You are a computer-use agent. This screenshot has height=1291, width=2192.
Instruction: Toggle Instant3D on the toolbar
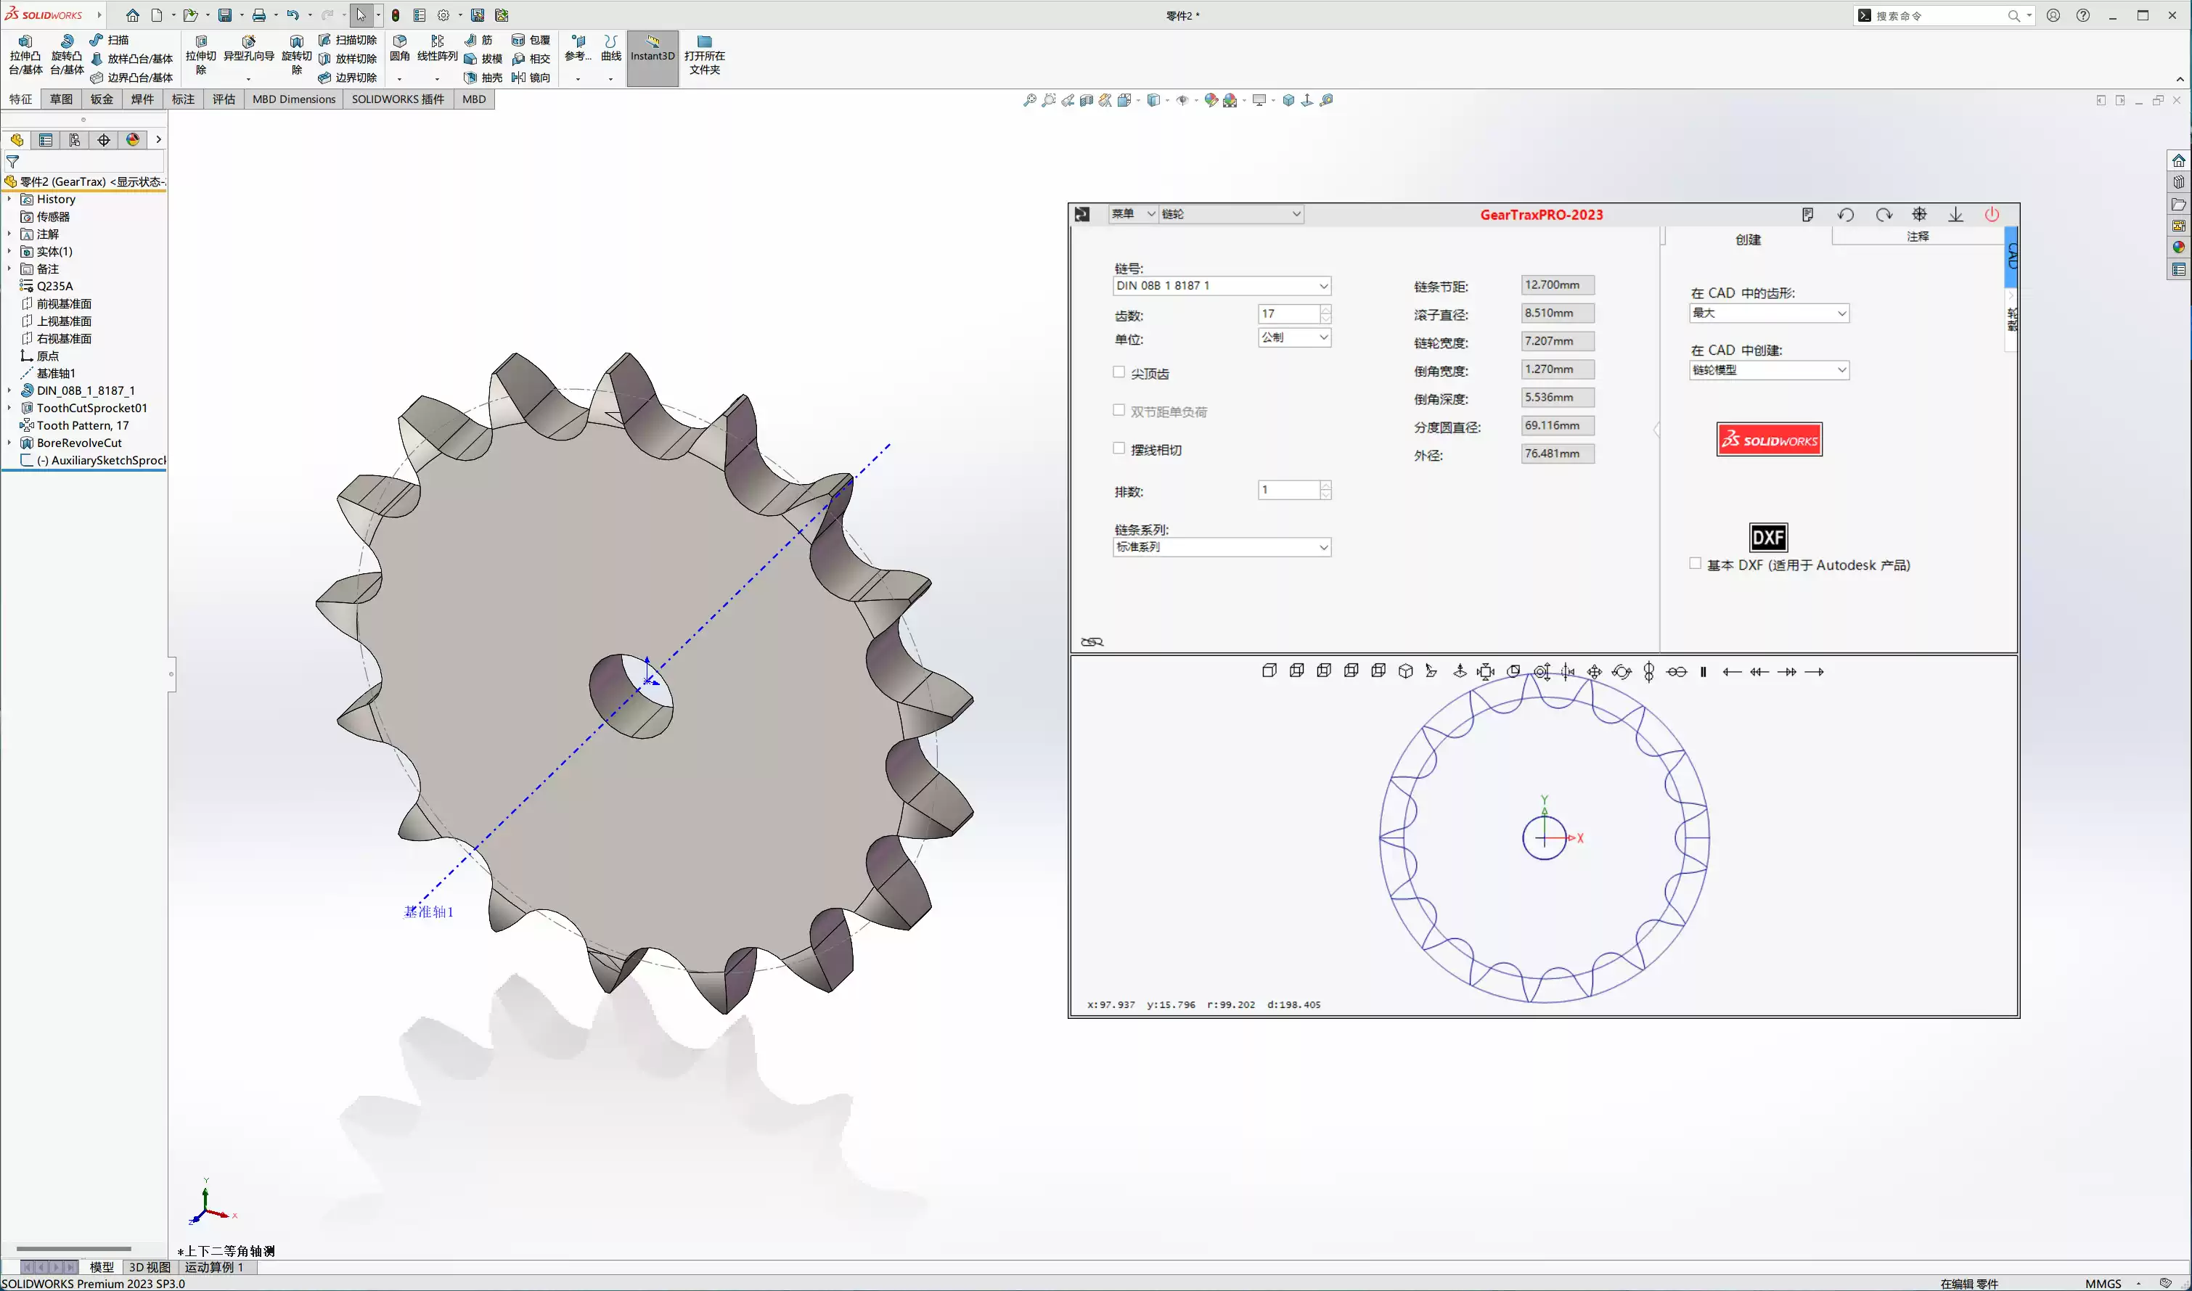pyautogui.click(x=653, y=57)
